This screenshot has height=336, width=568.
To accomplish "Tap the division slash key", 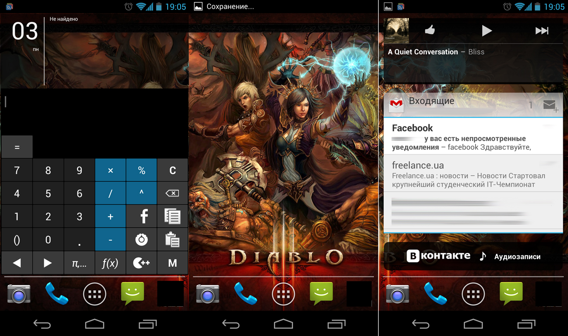I will pyautogui.click(x=110, y=193).
